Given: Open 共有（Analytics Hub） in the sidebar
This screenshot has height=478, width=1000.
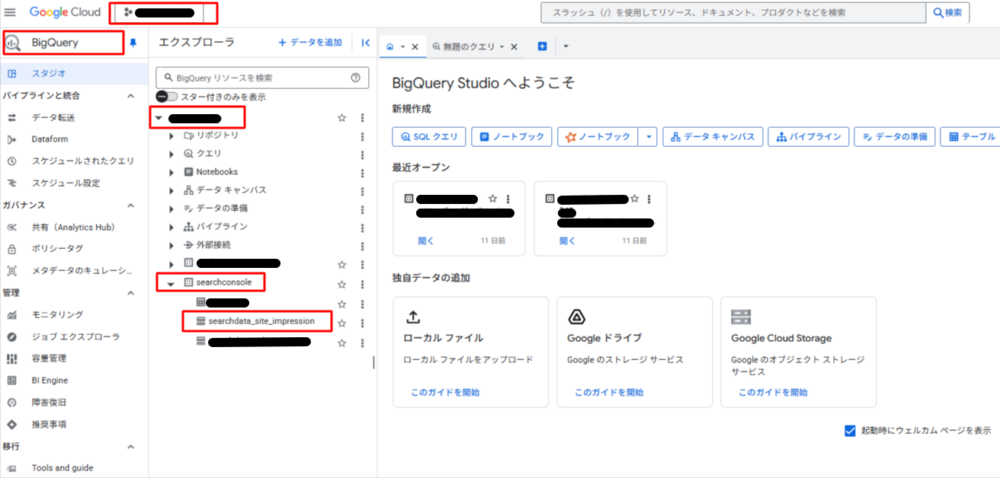Looking at the screenshot, I should point(74,228).
